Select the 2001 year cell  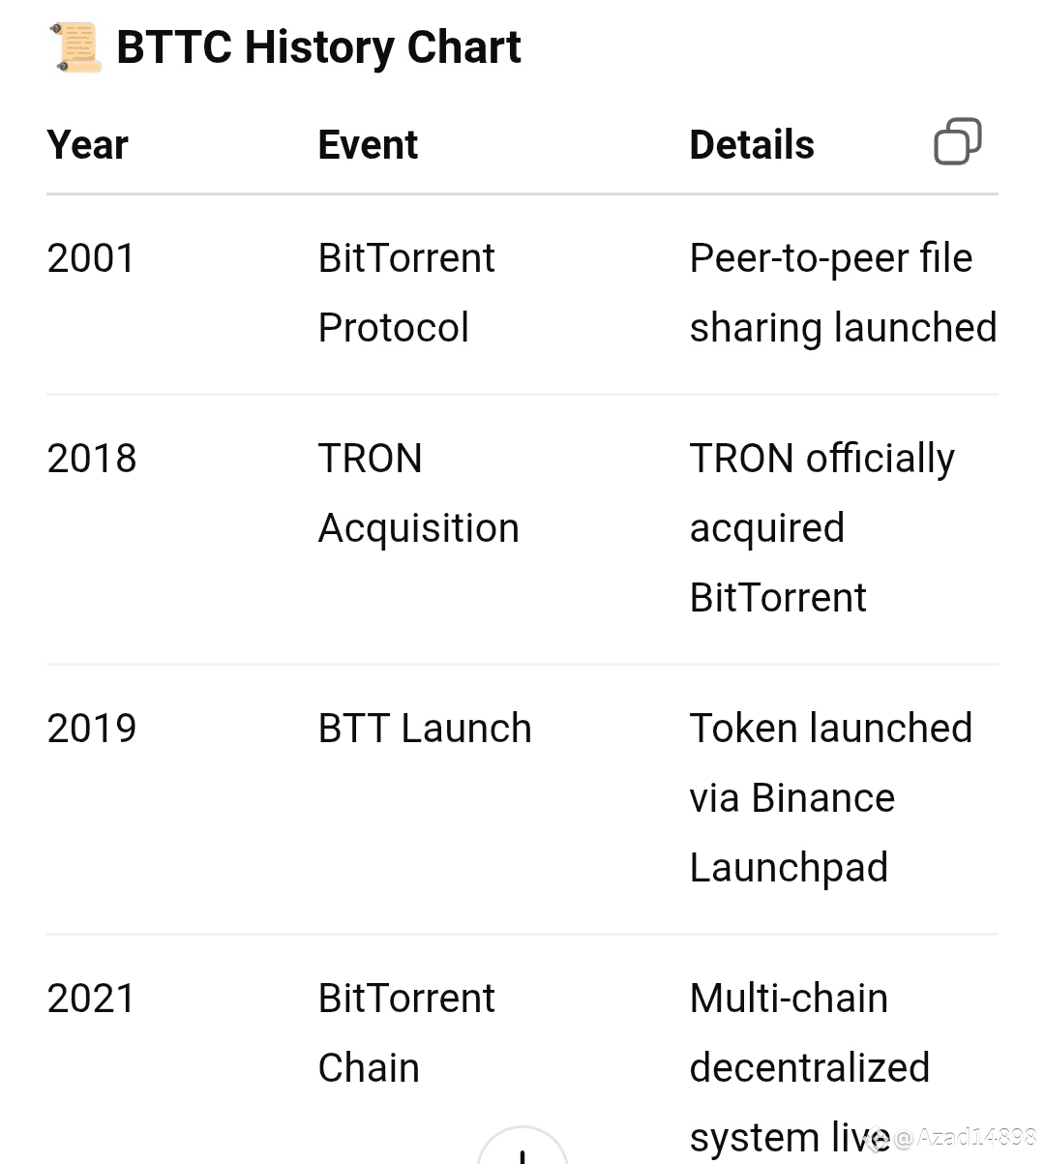click(91, 258)
